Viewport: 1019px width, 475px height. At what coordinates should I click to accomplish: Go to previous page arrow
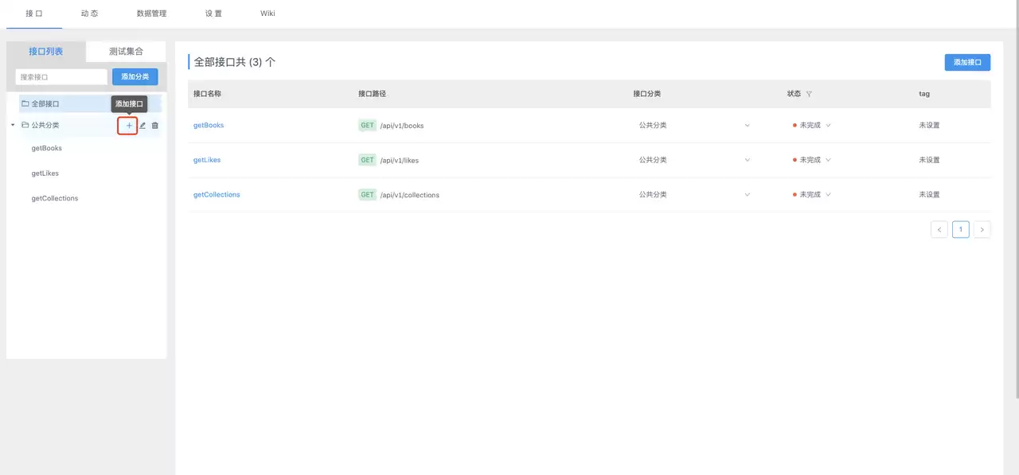tap(939, 230)
